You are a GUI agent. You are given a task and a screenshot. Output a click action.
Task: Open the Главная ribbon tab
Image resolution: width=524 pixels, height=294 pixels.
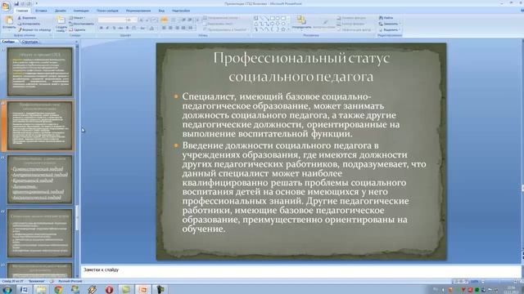(x=22, y=11)
